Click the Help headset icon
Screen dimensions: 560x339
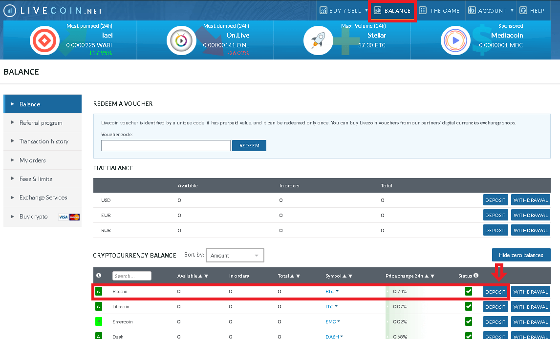pos(523,10)
